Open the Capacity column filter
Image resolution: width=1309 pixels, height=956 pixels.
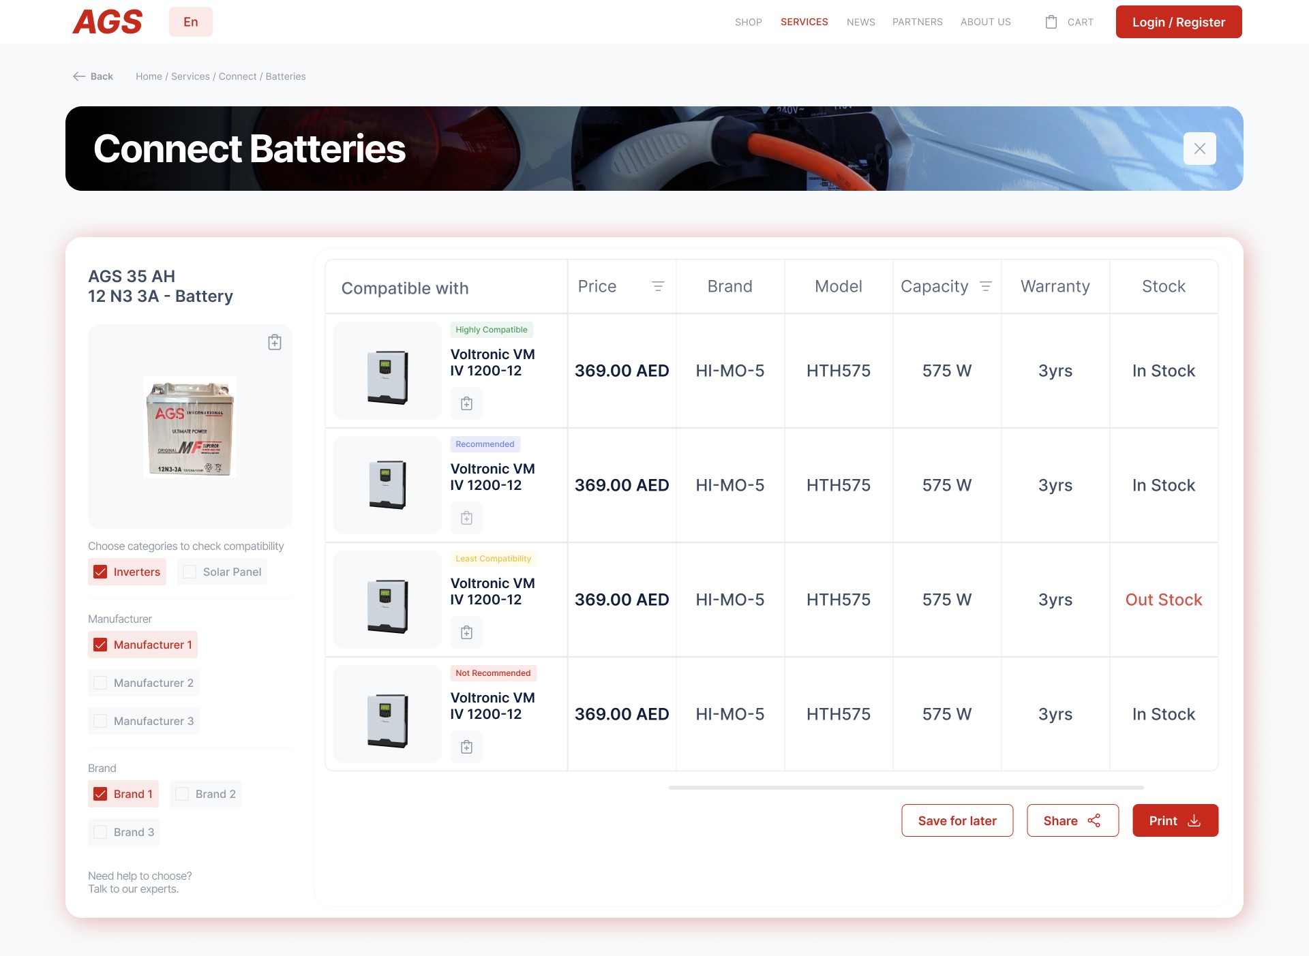coord(985,286)
